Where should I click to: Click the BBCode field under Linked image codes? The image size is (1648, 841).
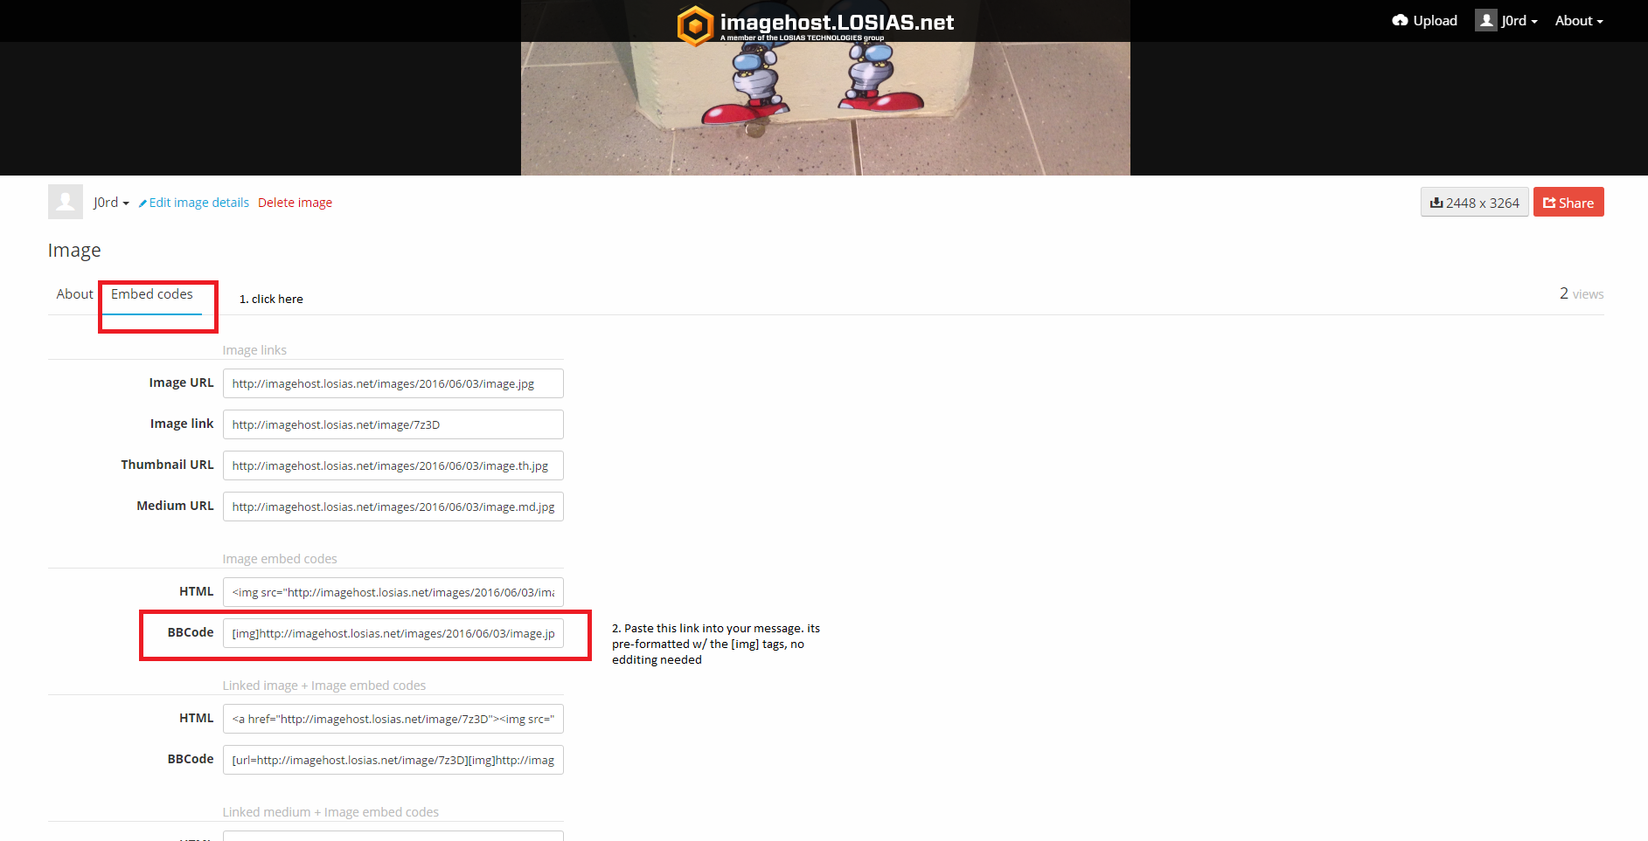(393, 760)
